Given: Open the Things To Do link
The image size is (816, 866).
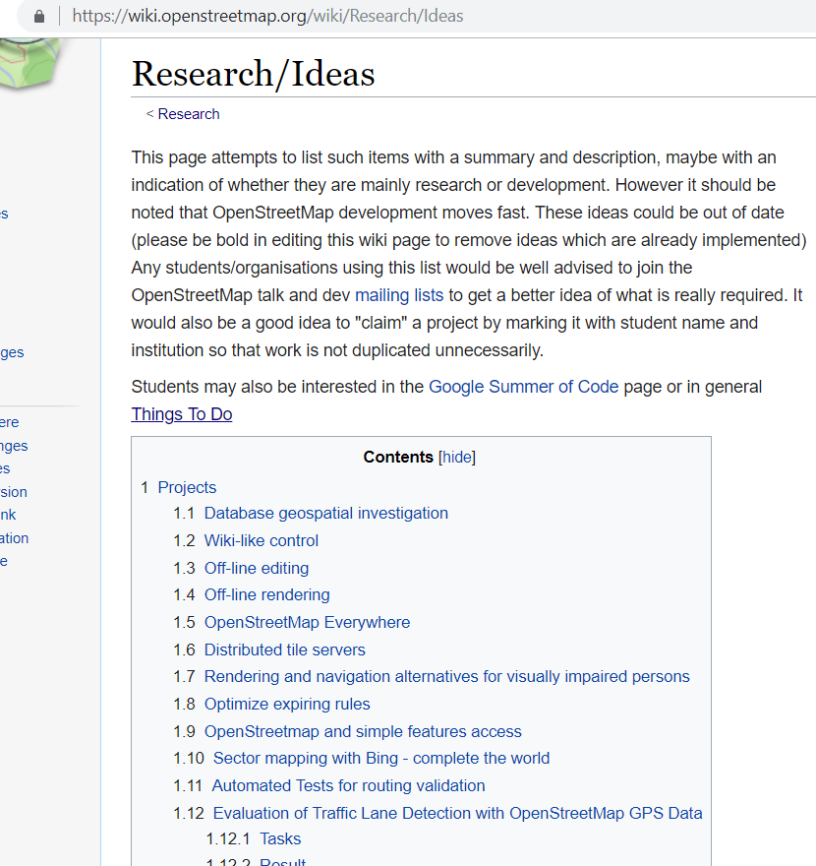Looking at the screenshot, I should pos(182,414).
